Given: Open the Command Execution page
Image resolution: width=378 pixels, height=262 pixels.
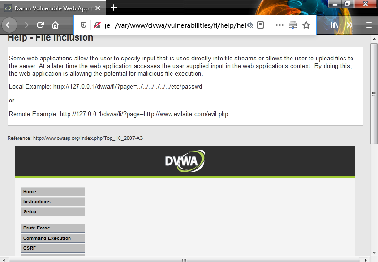Looking at the screenshot, I should click(x=53, y=238).
